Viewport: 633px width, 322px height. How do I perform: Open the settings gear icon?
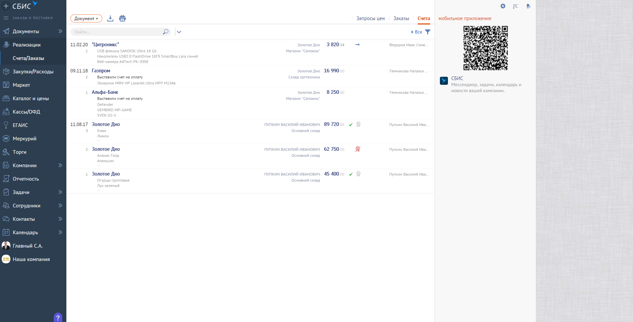click(x=503, y=6)
